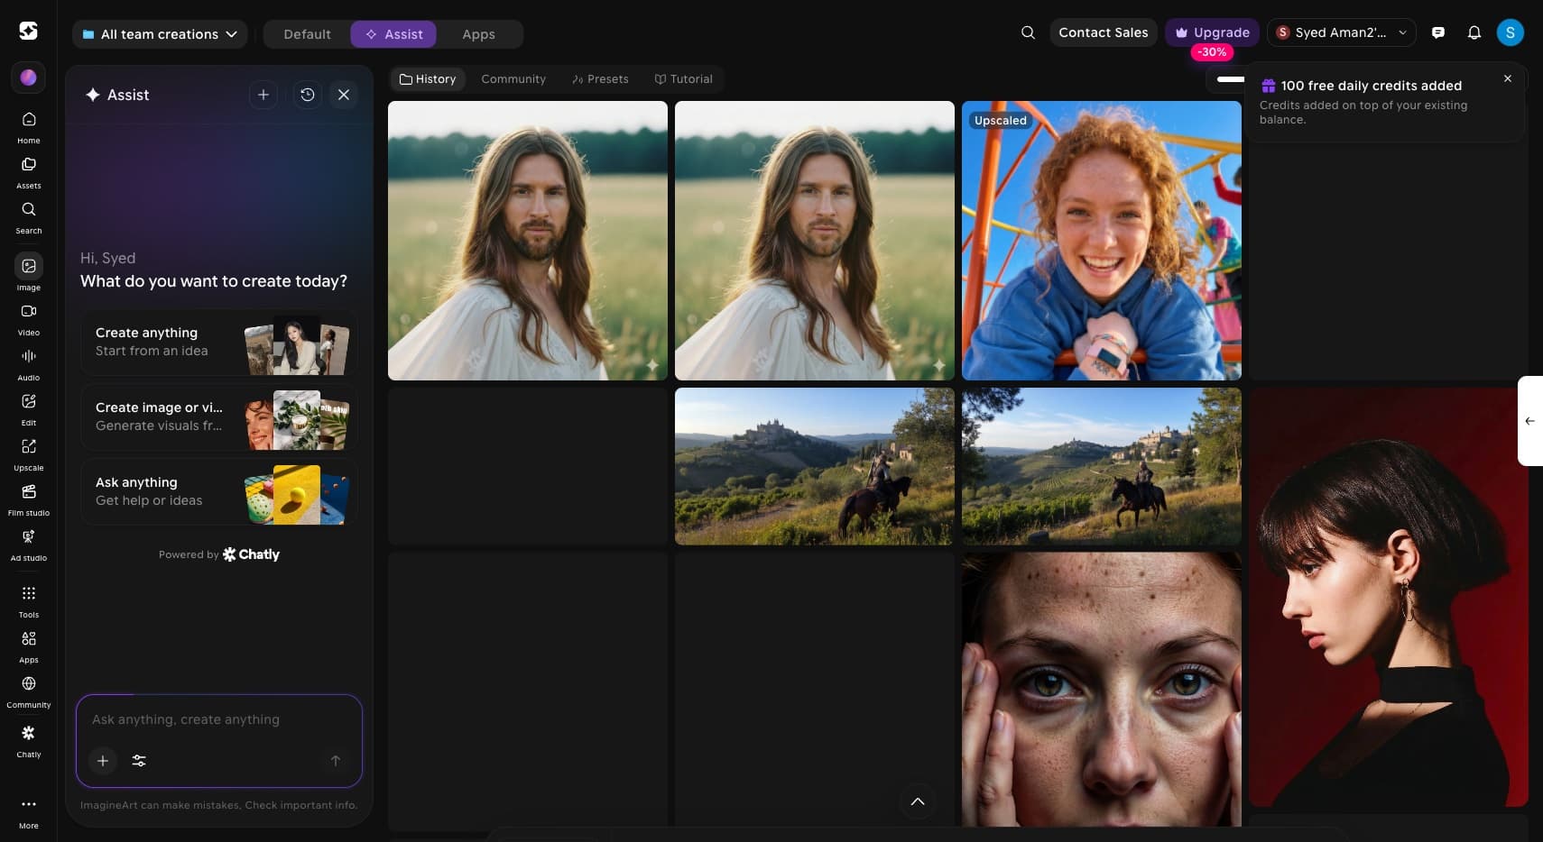
Task: Switch to Default mode
Action: [x=307, y=34]
